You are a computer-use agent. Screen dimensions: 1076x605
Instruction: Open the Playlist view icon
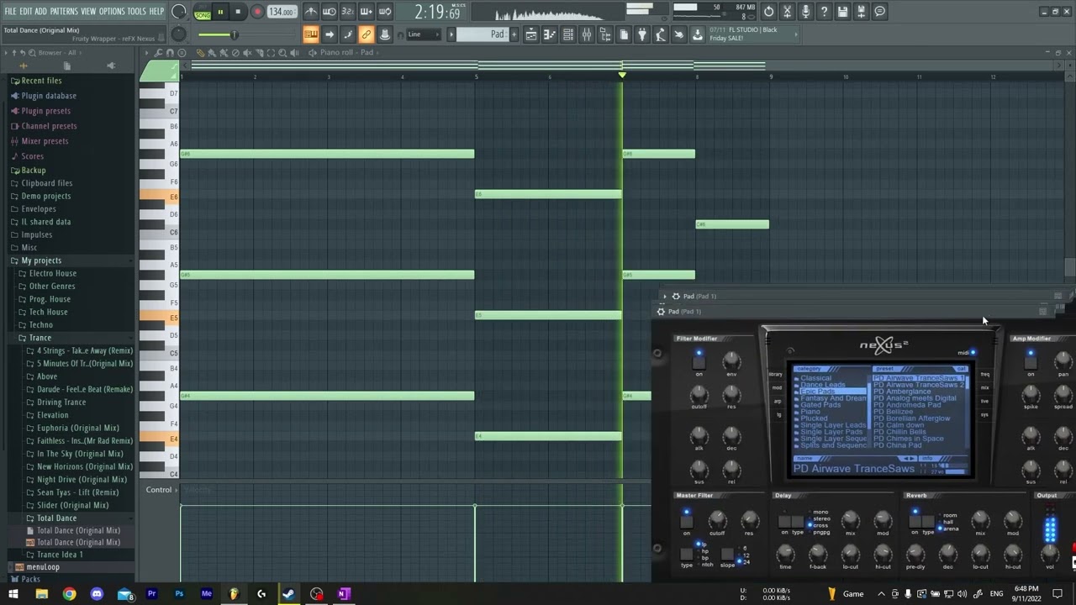pos(531,34)
